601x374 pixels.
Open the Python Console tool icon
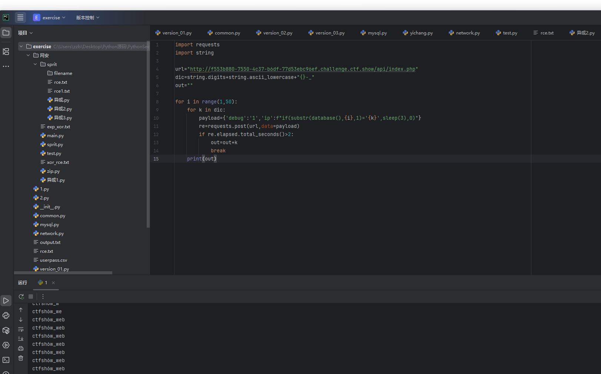(x=6, y=315)
